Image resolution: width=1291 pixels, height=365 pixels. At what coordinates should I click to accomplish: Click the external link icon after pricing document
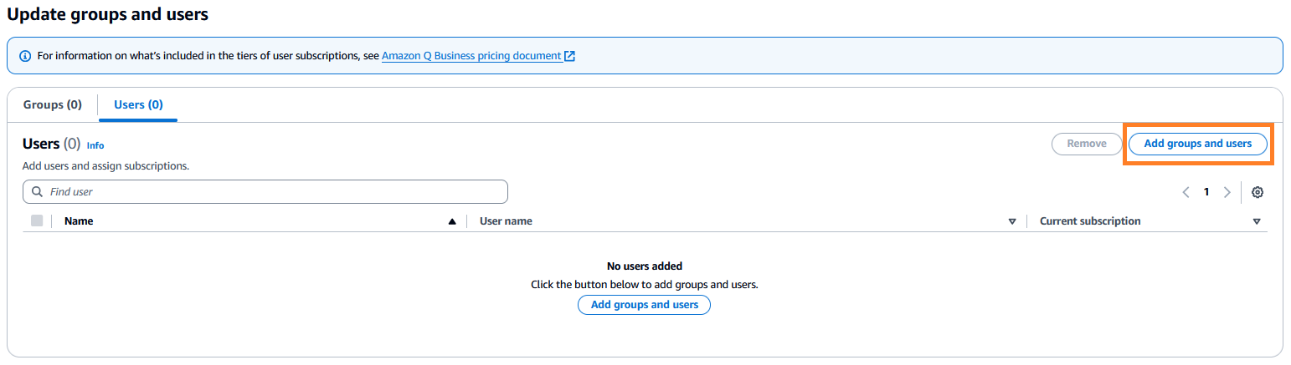coord(569,56)
